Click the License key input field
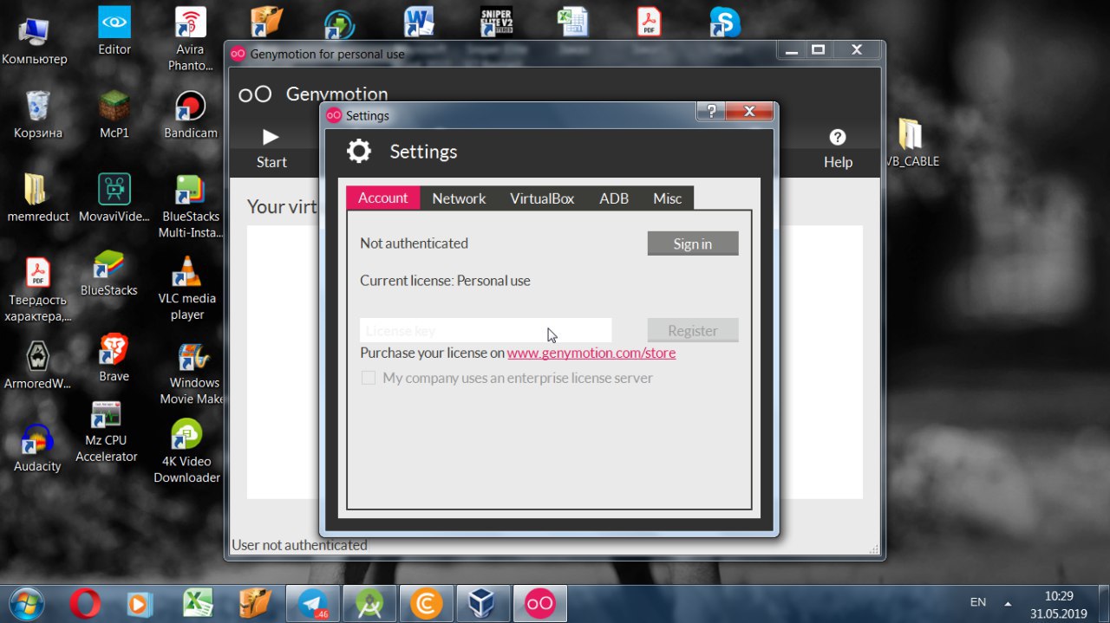Screen dimensions: 1110x623 [x=486, y=330]
